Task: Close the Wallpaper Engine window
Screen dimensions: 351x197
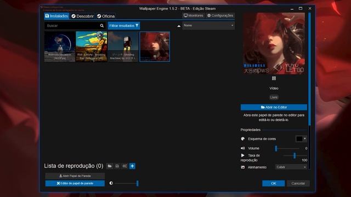Action: click(310, 9)
